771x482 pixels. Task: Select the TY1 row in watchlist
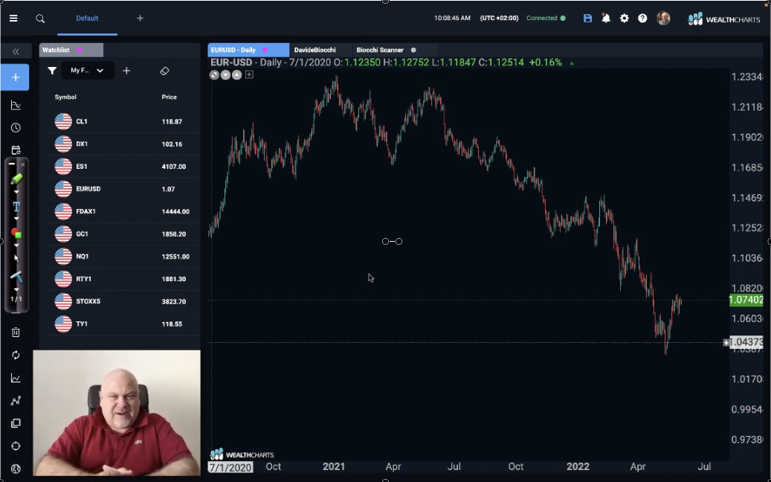point(123,324)
